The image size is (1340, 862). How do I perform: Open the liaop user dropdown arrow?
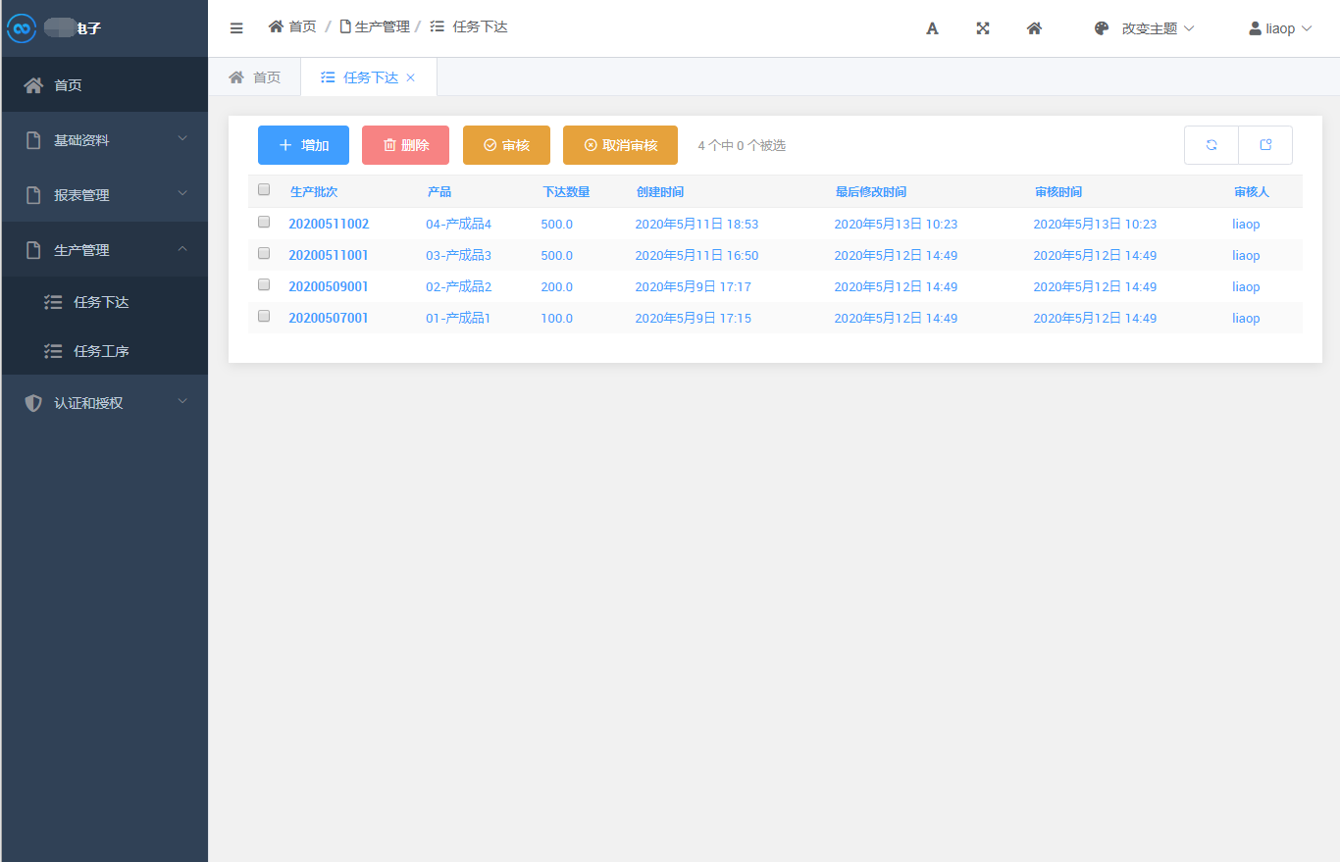point(1307,28)
